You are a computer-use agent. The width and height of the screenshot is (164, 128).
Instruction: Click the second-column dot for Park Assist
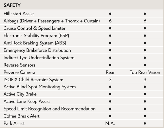click(145, 123)
